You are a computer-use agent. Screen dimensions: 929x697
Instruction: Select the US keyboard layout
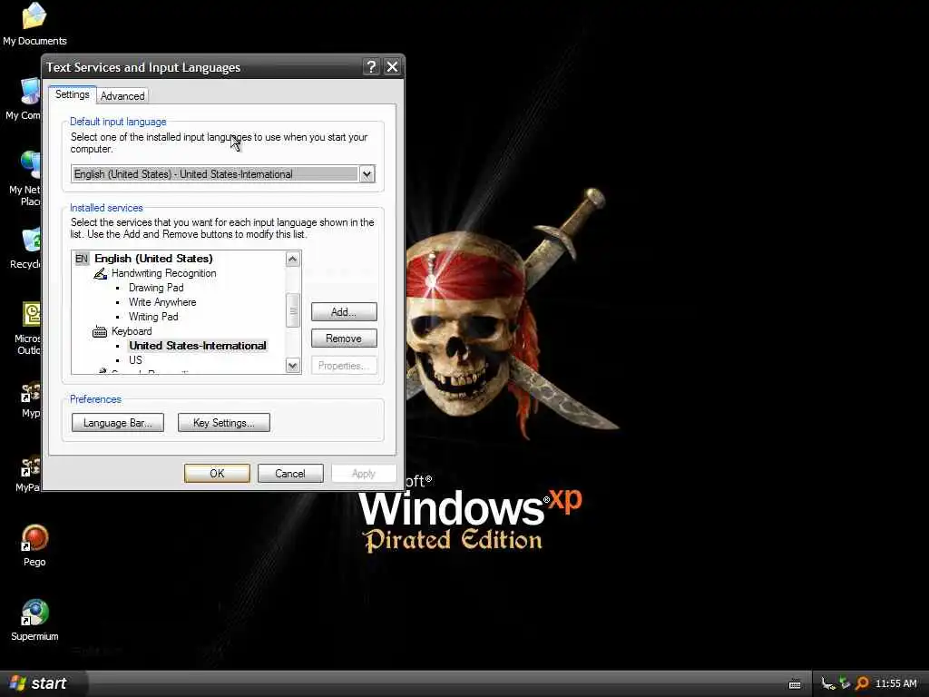[135, 360]
